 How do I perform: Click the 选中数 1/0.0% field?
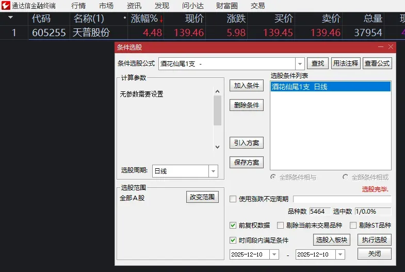click(x=373, y=211)
